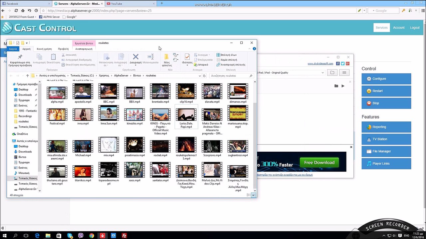Refresh the roukετes folder view button
The height and width of the screenshot is (239, 426).
[204, 76]
